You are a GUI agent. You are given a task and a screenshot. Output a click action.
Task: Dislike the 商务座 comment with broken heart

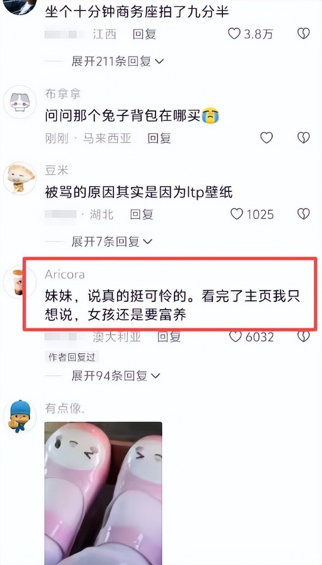[304, 33]
